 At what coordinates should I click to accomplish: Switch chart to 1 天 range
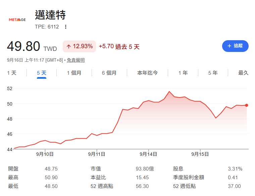coord(12,73)
